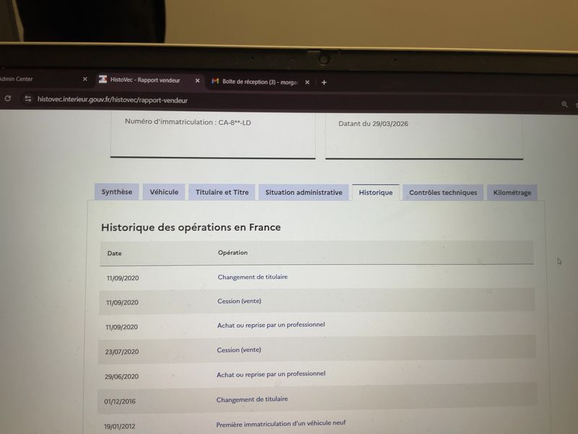Close the HistoVec - Rapport vendeur tab
This screenshot has height=434, width=578.
pyautogui.click(x=197, y=80)
